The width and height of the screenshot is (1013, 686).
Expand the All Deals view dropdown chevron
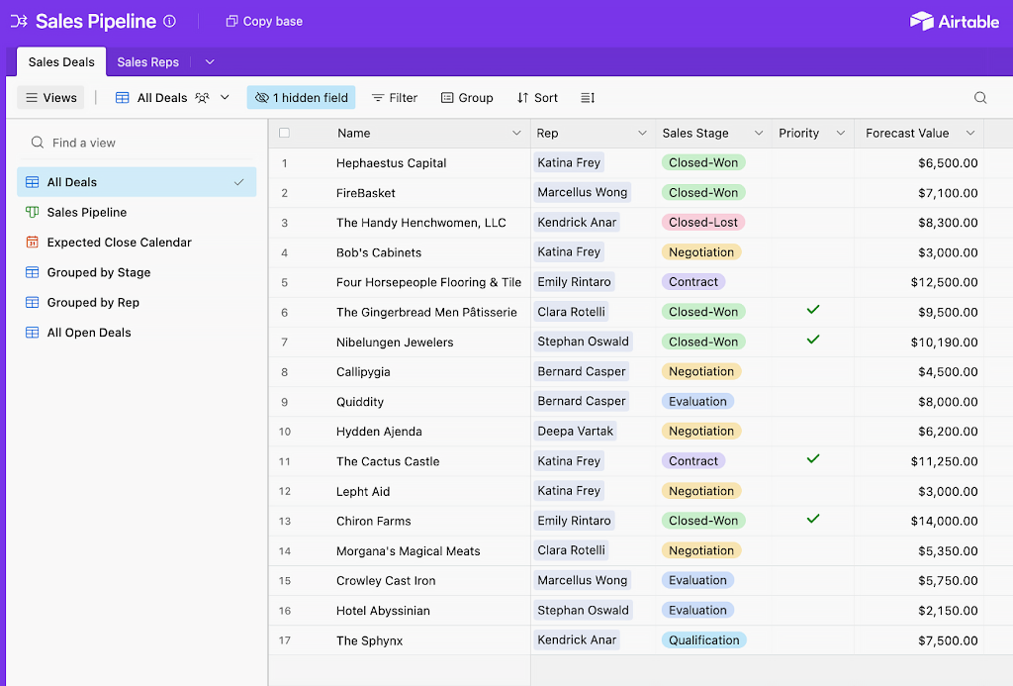[x=225, y=98]
